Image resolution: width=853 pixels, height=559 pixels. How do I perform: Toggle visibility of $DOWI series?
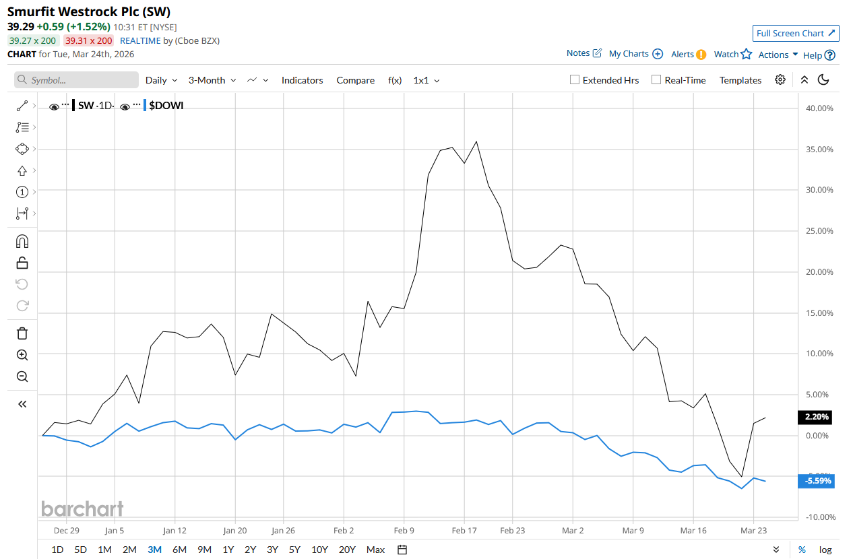point(125,106)
